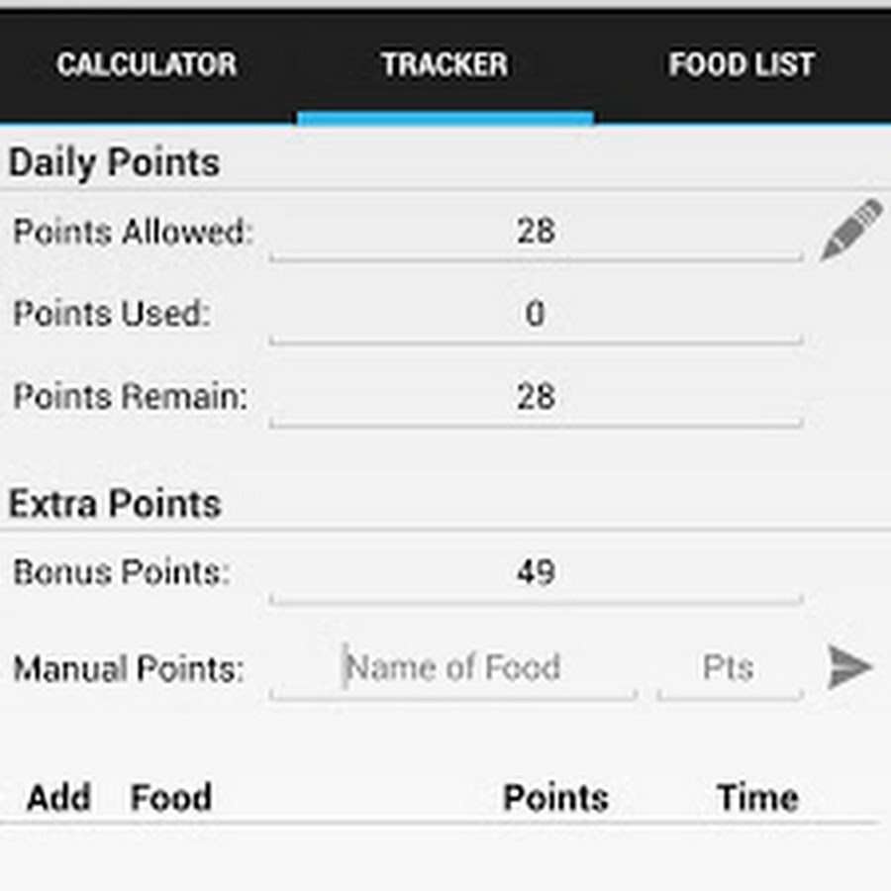Click the Name of Food input field
Screen dimensions: 891x891
pos(453,667)
